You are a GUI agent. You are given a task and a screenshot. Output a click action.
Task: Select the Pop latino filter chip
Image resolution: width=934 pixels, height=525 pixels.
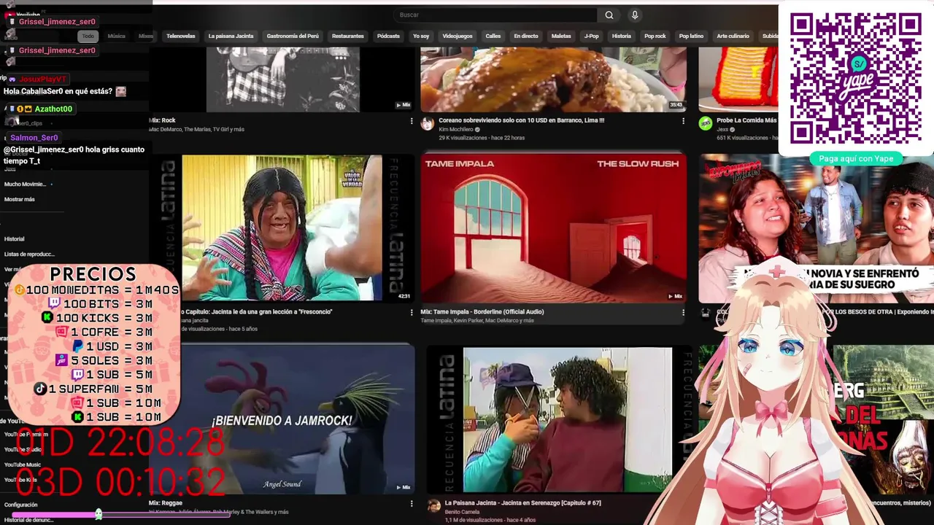click(x=691, y=36)
